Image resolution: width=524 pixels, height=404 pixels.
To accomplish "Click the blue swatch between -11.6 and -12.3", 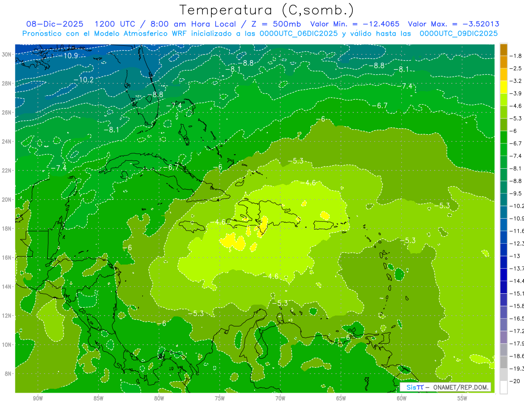I will click(x=503, y=237).
